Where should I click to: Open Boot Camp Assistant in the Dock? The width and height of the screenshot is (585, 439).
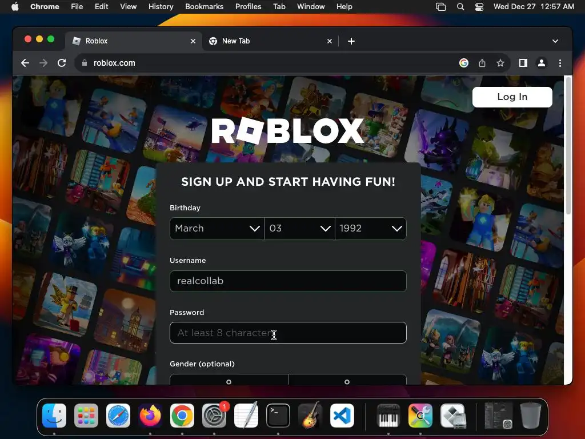coord(452,416)
